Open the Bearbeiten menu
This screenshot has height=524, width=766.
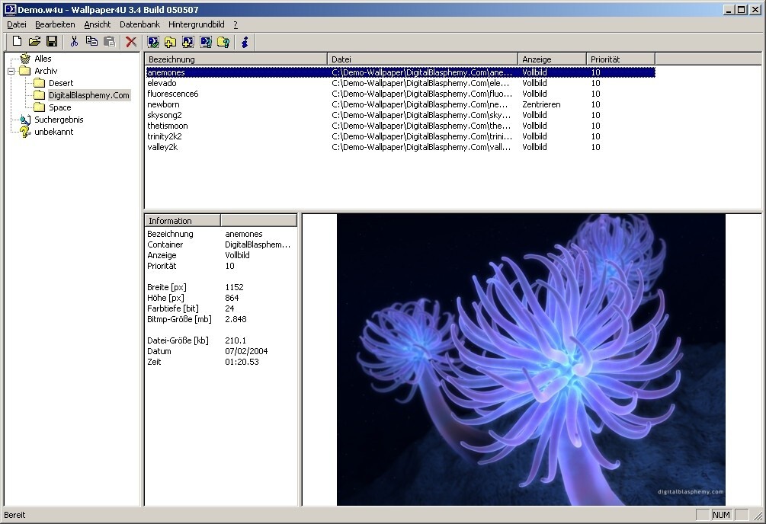(55, 24)
